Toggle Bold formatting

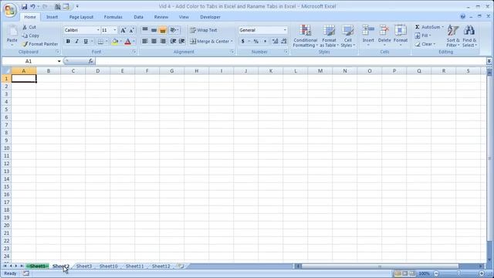pyautogui.click(x=68, y=41)
